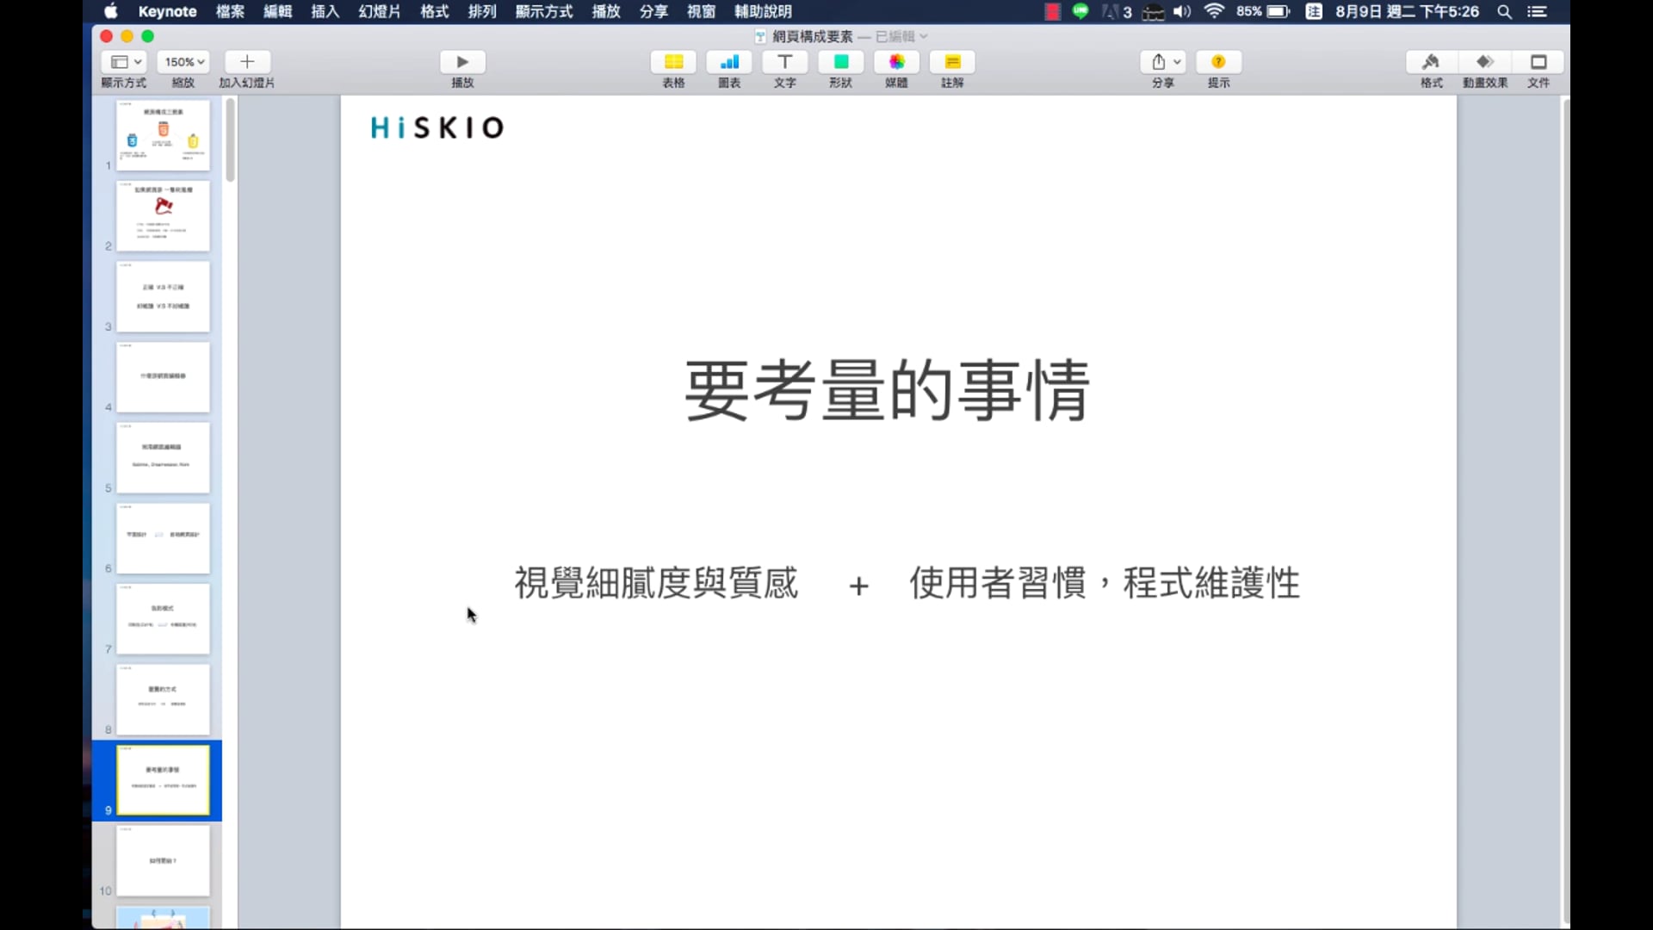Screen dimensions: 1653x930
Task: Show the Document panel
Action: pos(1539,69)
